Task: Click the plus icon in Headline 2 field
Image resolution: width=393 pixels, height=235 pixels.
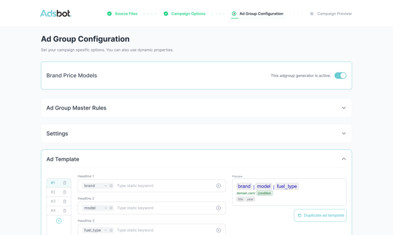Action: click(218, 208)
